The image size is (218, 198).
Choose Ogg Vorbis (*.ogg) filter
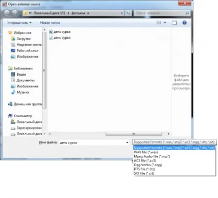tap(174, 165)
